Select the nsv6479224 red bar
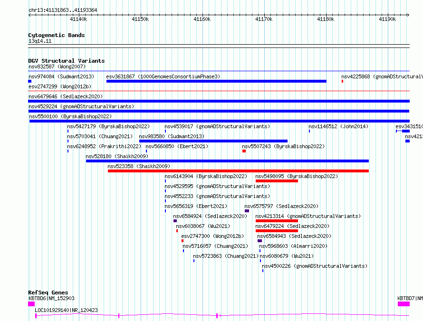Image resolution: width=423 pixels, height=321 pixels. click(277, 231)
